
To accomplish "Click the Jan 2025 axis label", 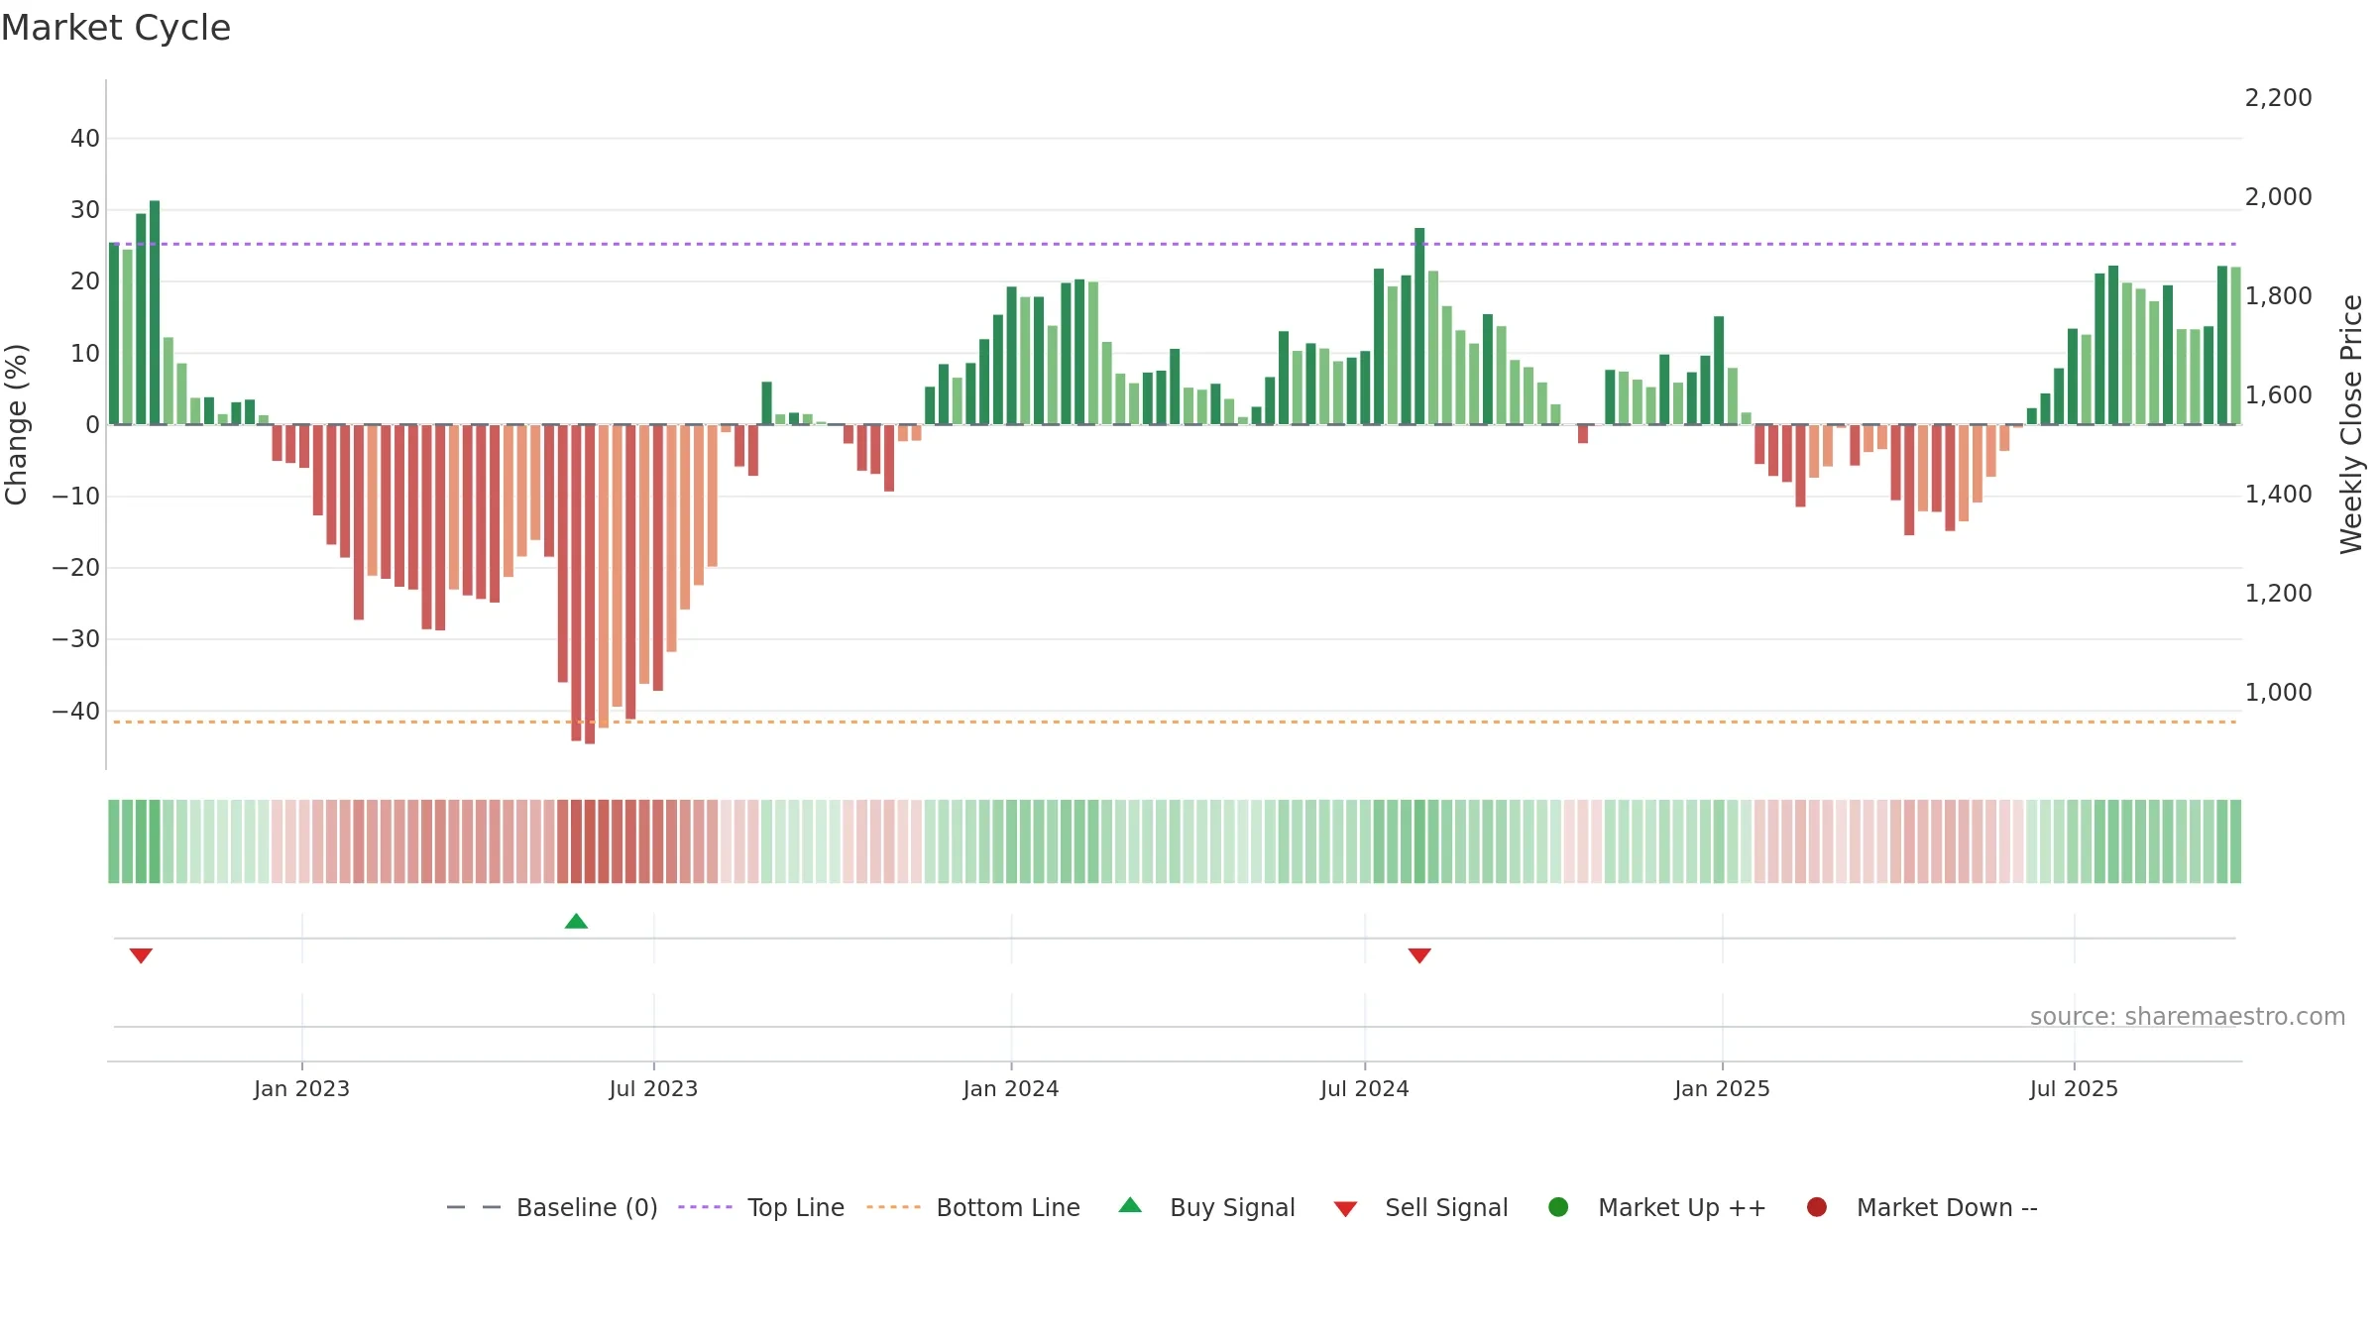I will [x=1722, y=1089].
